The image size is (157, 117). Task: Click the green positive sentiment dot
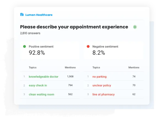[x=25, y=46]
